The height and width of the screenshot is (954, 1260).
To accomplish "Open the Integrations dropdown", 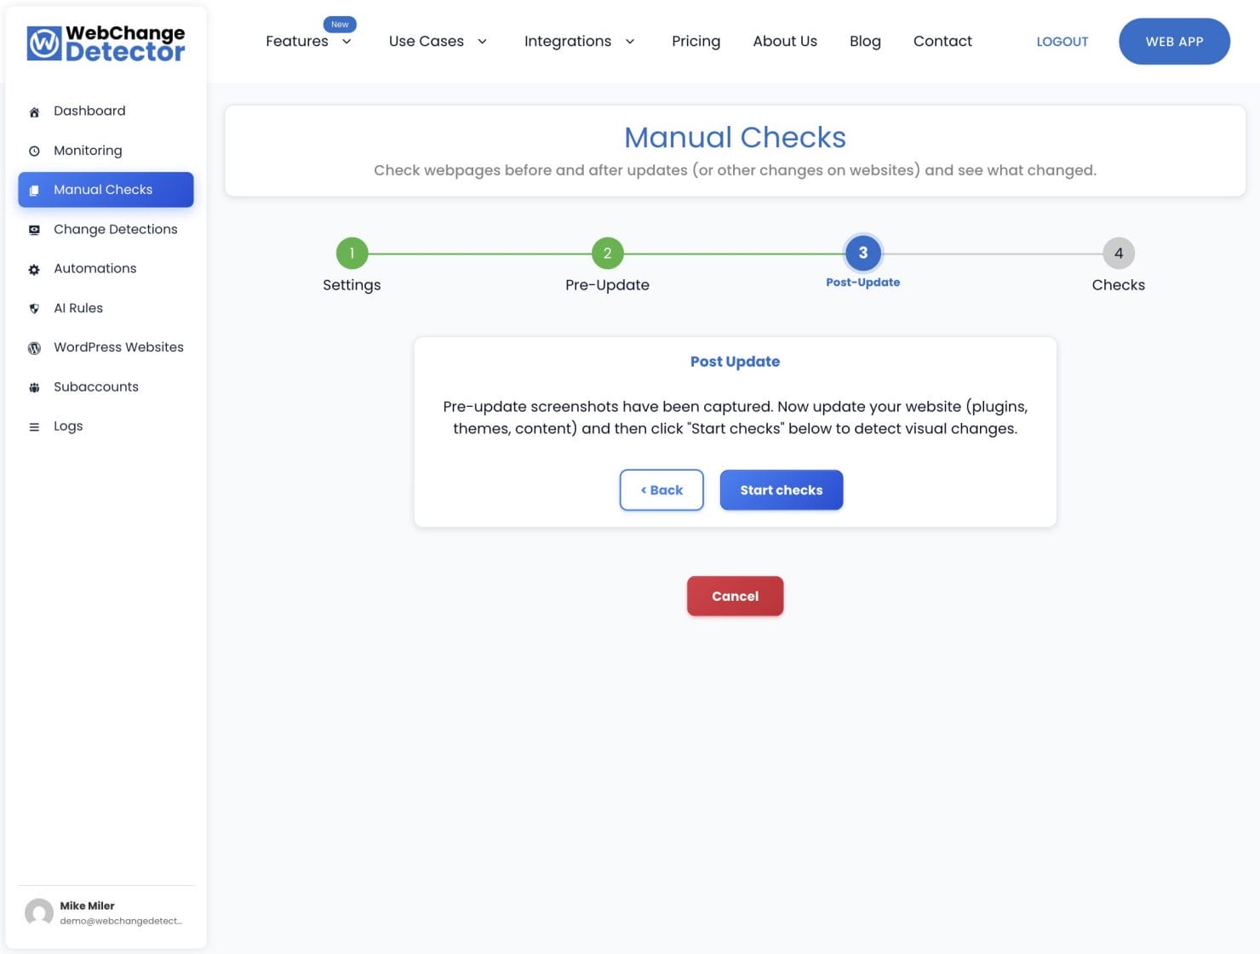I will pos(580,41).
